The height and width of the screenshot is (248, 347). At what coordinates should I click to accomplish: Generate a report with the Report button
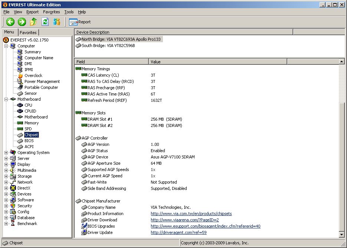point(80,22)
